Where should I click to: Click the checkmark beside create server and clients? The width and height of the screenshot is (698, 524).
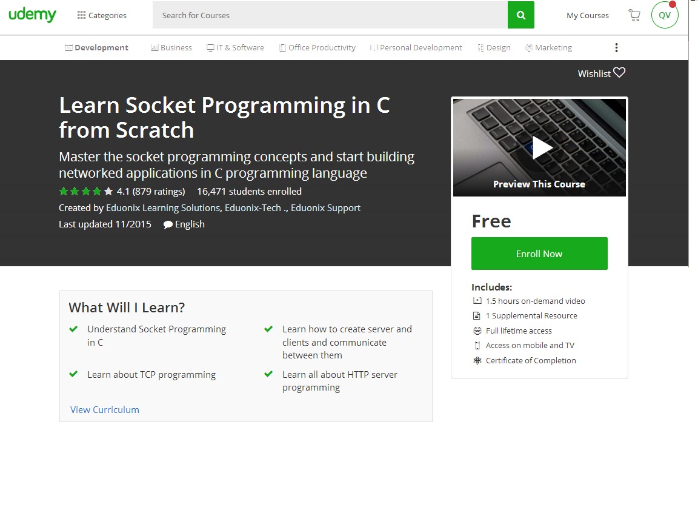coord(268,329)
